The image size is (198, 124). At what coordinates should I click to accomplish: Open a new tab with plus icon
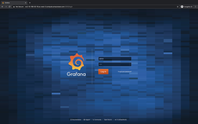(x=30, y=3)
